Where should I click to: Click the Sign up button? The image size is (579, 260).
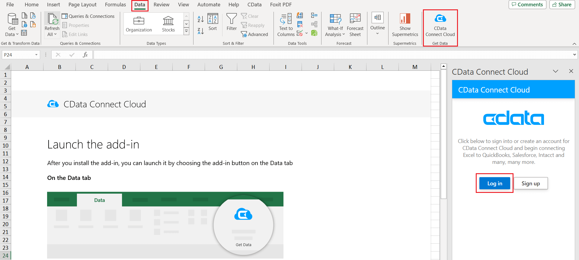[x=530, y=184]
